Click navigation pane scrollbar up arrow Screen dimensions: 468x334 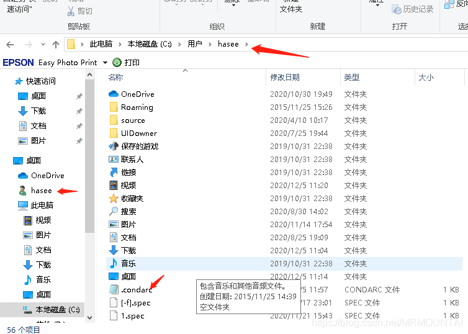pyautogui.click(x=89, y=75)
